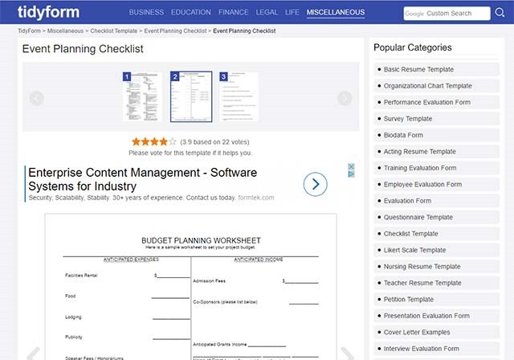Rate template with fifth star
The height and width of the screenshot is (360, 514).
173,141
